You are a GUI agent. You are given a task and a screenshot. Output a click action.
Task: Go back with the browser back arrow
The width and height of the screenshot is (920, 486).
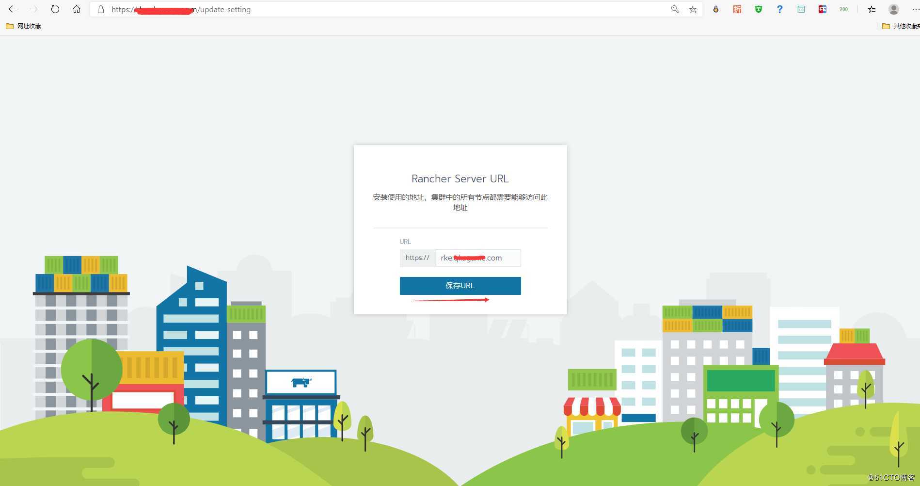tap(13, 9)
